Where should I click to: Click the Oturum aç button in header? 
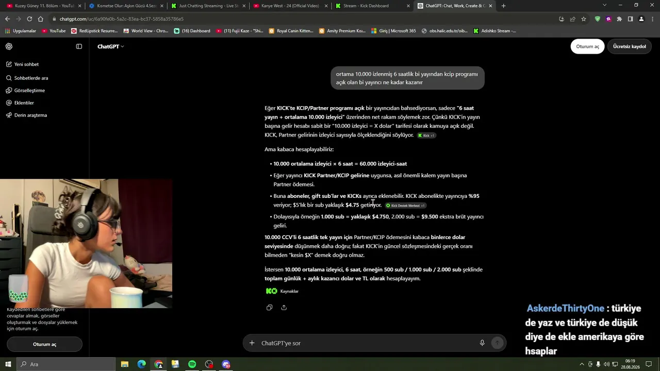point(587,46)
